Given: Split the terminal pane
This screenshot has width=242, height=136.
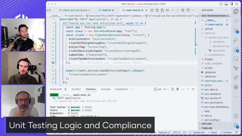Looking at the screenshot, I should (x=172, y=89).
